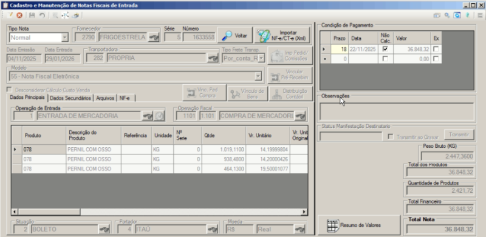This screenshot has width=486, height=237.
Task: Click the new note pencil icon in toolbar
Action: point(10,15)
